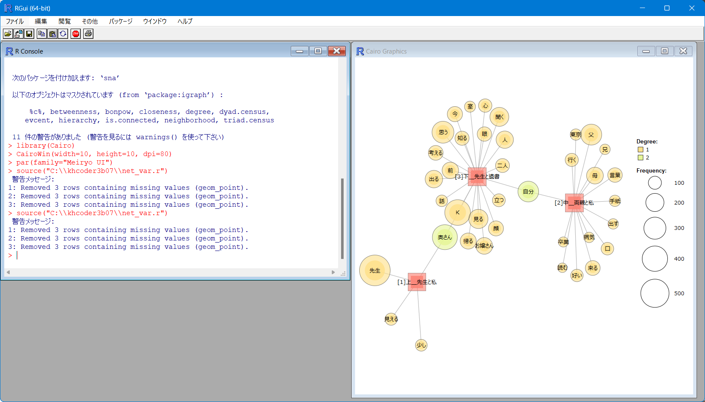Open the ウインドウ menu
This screenshot has height=402, width=705.
(154, 21)
